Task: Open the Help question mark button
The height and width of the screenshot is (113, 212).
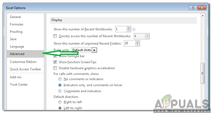Action: 193,8
